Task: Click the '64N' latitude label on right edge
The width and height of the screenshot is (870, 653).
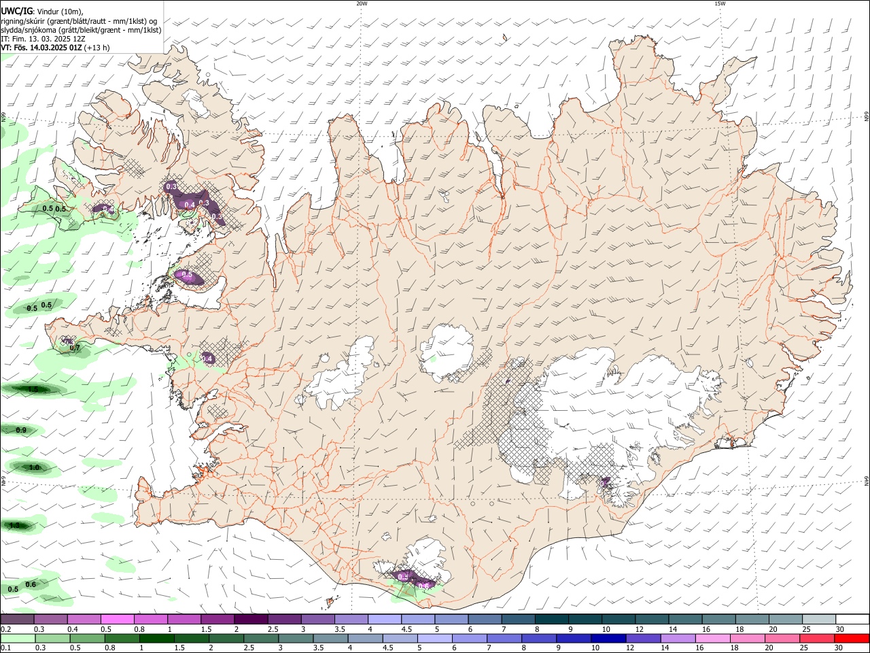Action: (x=867, y=481)
